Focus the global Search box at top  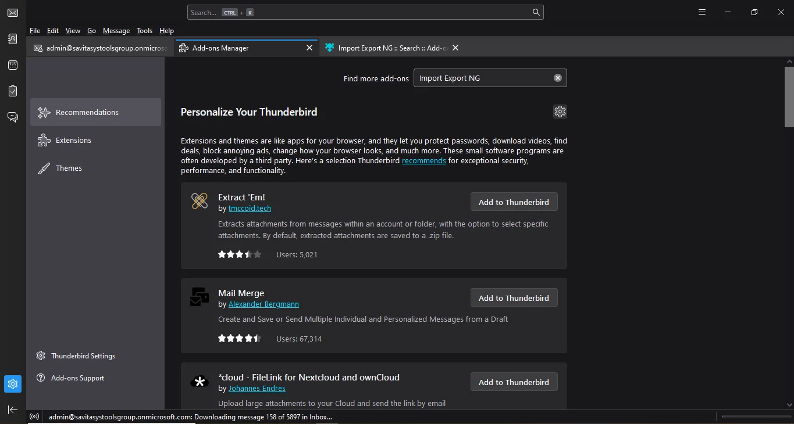pos(365,12)
